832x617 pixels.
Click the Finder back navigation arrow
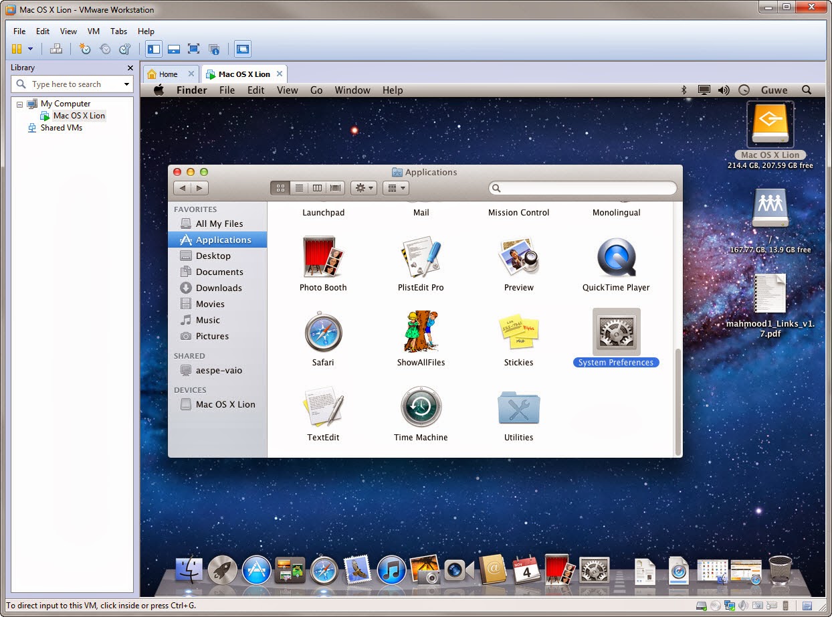[183, 188]
